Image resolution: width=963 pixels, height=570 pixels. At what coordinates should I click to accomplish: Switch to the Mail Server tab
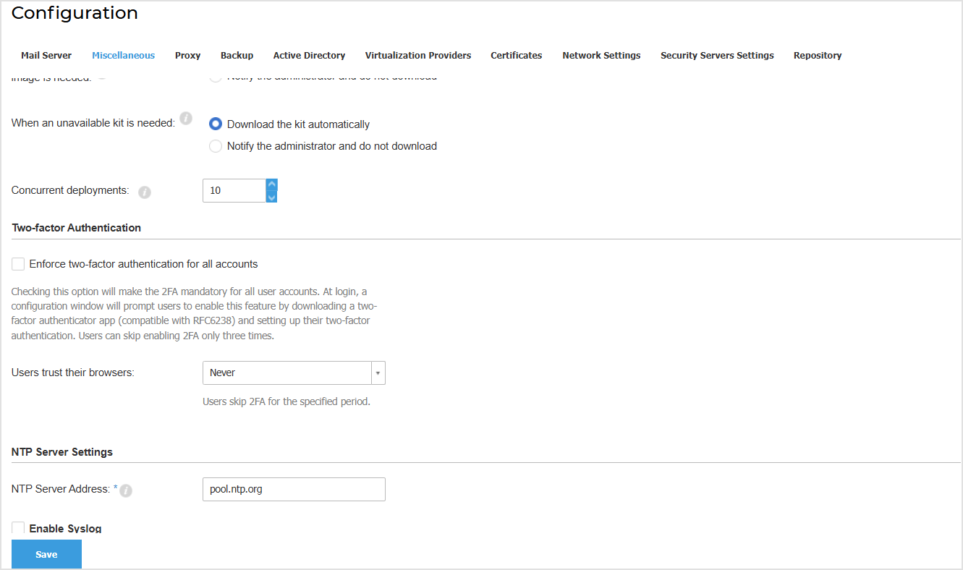tap(46, 55)
